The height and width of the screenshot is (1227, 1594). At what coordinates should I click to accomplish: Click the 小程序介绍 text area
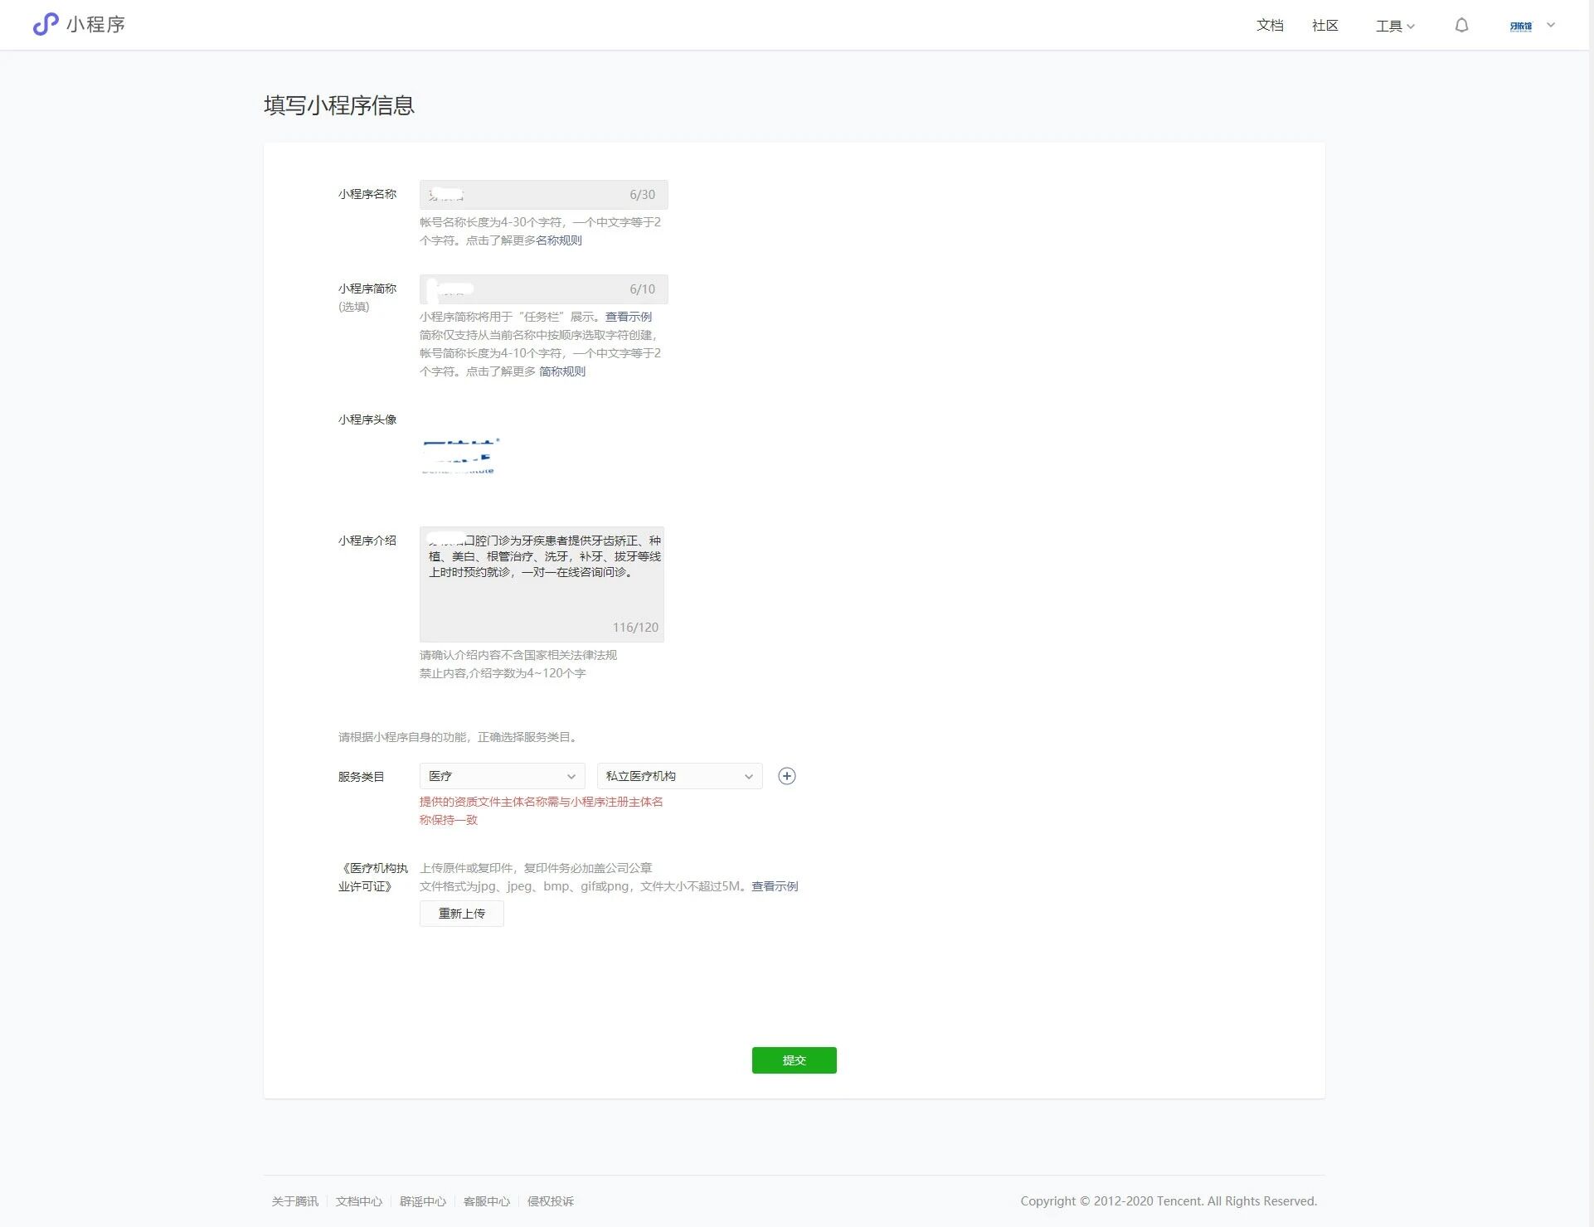[542, 584]
